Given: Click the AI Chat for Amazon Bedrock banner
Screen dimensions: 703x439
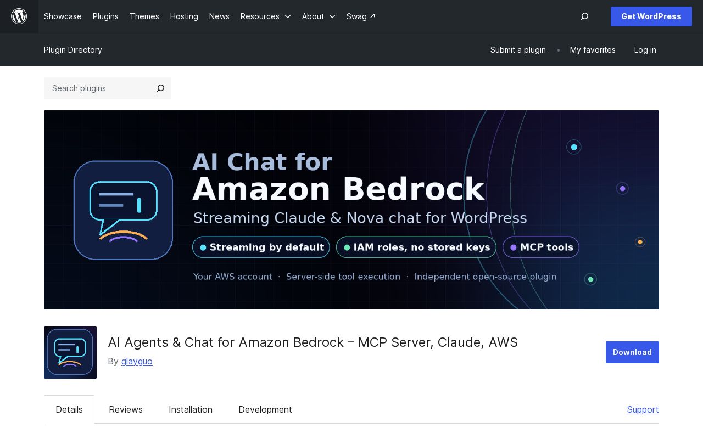Looking at the screenshot, I should coord(351,210).
